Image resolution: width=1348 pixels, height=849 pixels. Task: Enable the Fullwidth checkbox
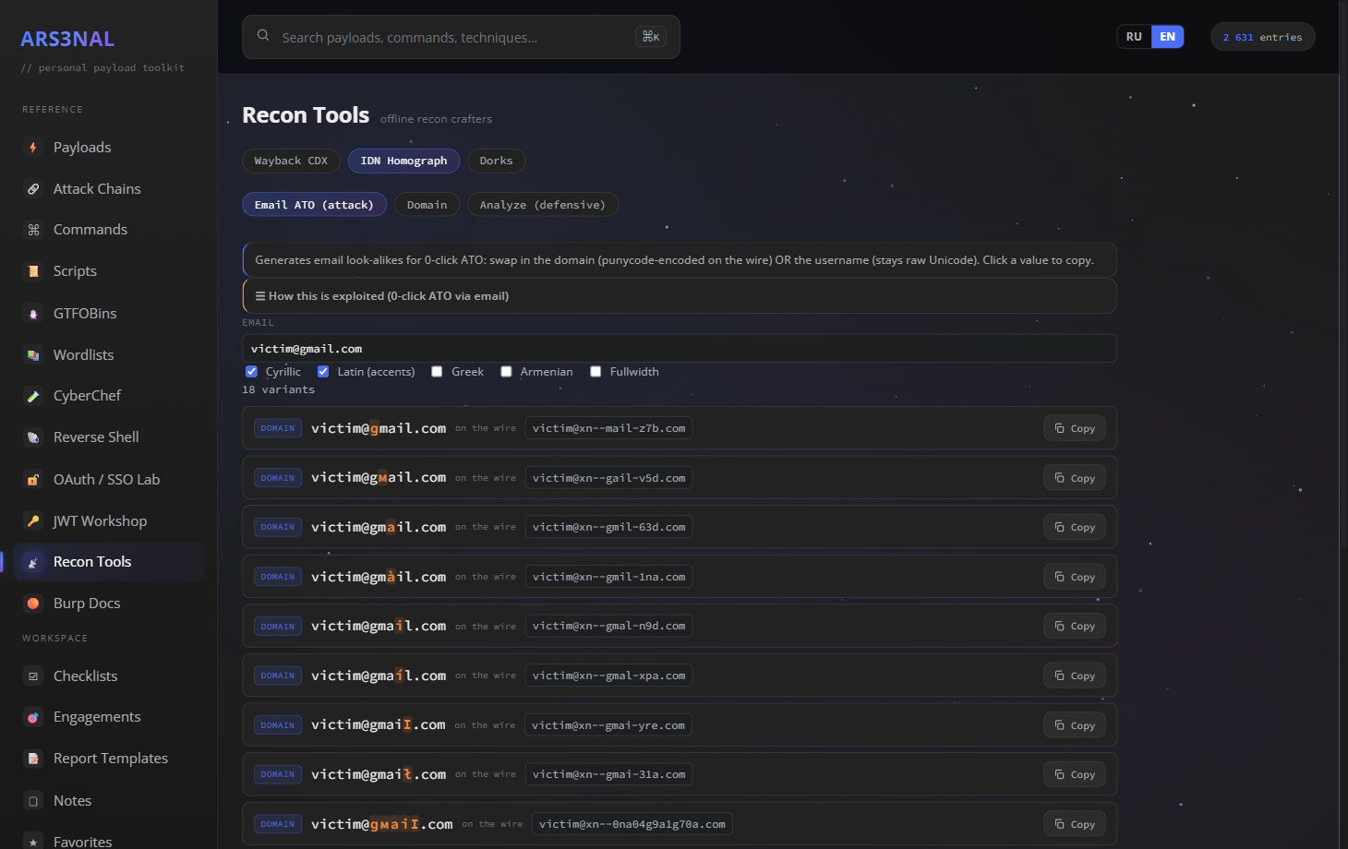[x=596, y=372]
